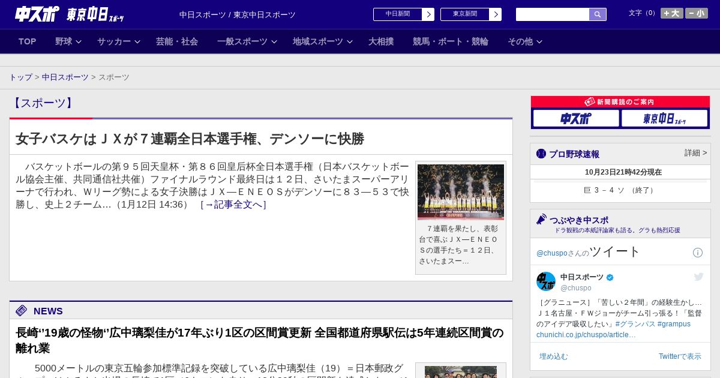Open the 芸能・社会 menu item
720x378 pixels.
(177, 41)
